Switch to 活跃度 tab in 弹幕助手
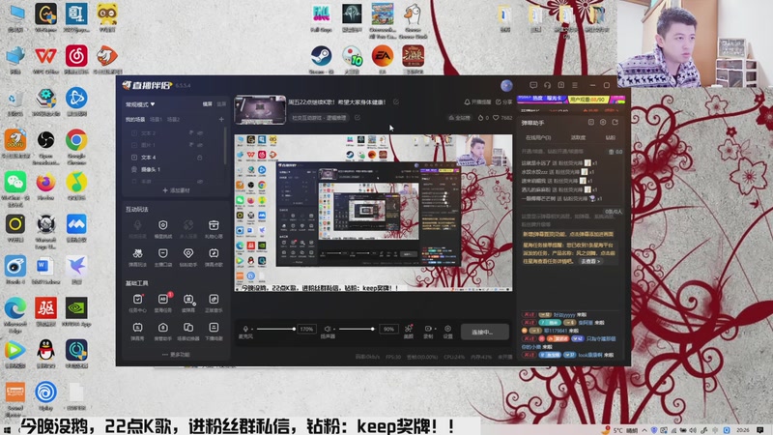This screenshot has width=773, height=435. [x=578, y=137]
